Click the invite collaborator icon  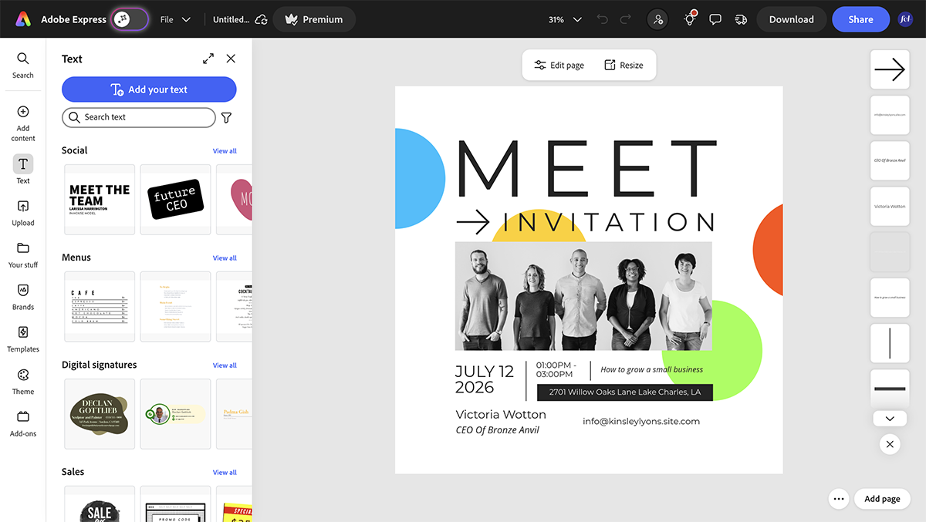tap(657, 19)
